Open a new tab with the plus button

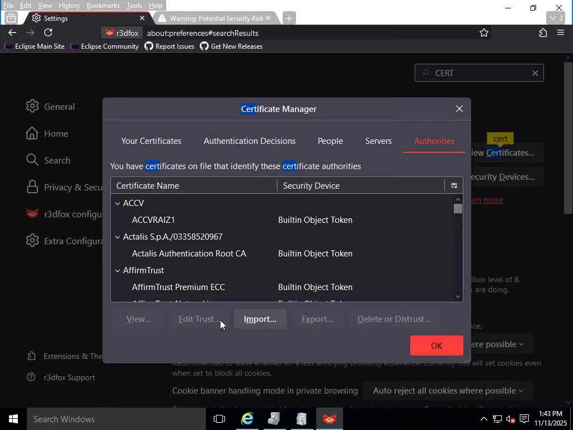289,18
